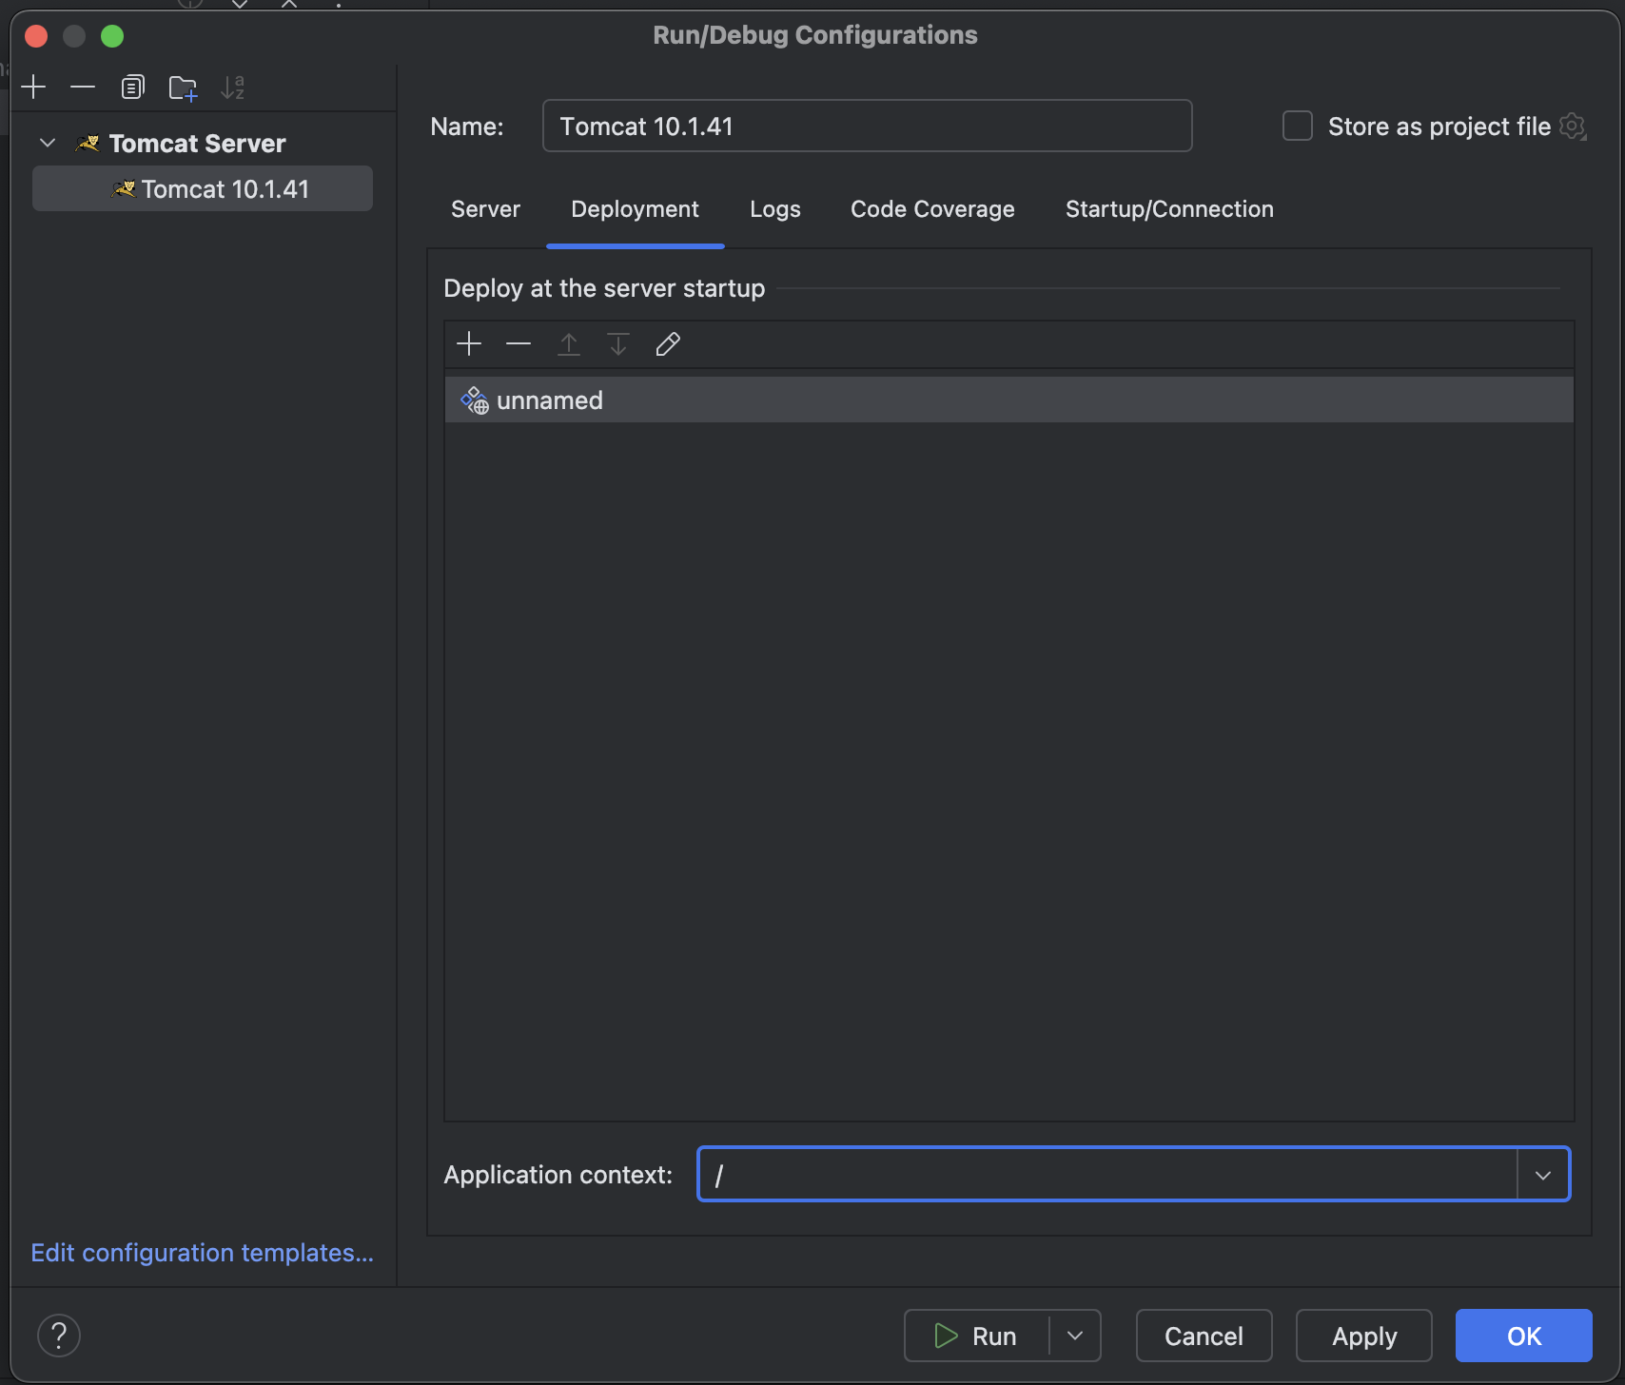Edit artifact with pencil icon
The height and width of the screenshot is (1385, 1625).
[668, 344]
